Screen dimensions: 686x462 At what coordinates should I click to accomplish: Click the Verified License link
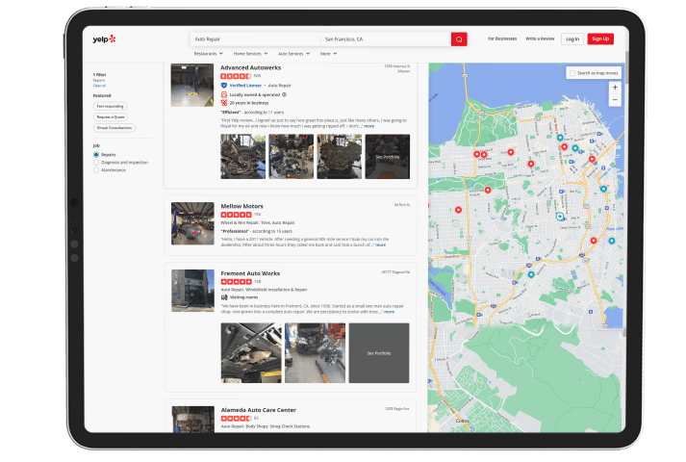click(245, 86)
